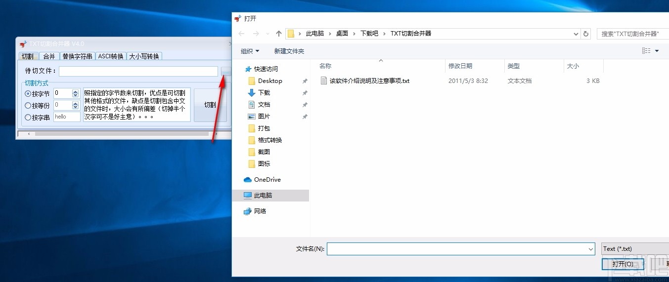This screenshot has height=282, width=669.
Task: Select file 该软件介绍说明及注意事项.txt
Action: [369, 81]
